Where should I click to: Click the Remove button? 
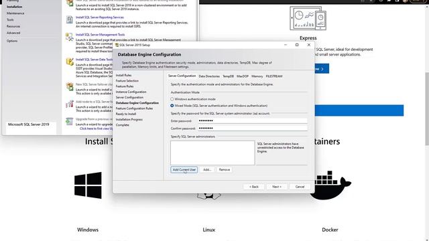point(225,169)
